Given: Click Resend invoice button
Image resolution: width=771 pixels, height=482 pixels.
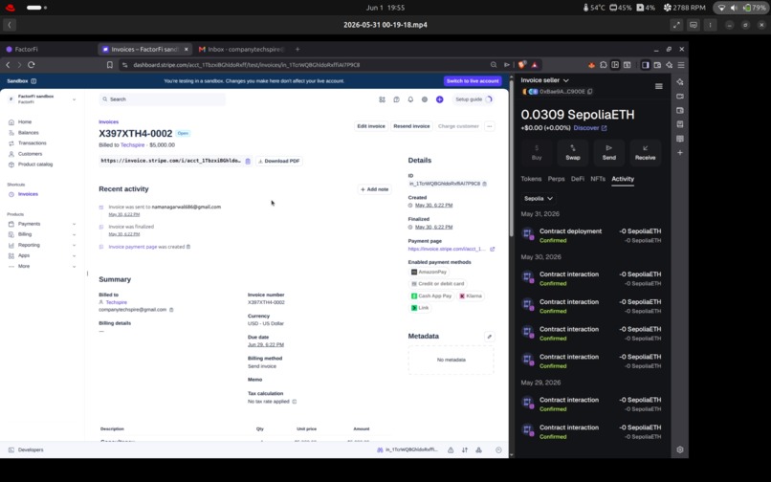Looking at the screenshot, I should 411,126.
